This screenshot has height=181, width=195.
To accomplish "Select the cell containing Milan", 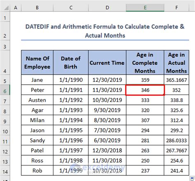I will tap(37, 120).
